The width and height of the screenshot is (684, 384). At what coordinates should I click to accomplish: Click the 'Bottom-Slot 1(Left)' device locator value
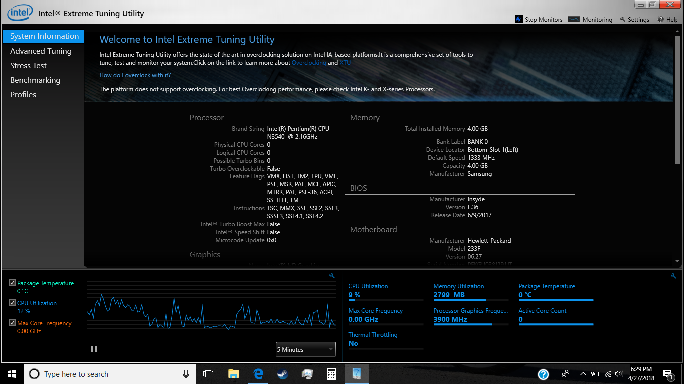coord(493,150)
